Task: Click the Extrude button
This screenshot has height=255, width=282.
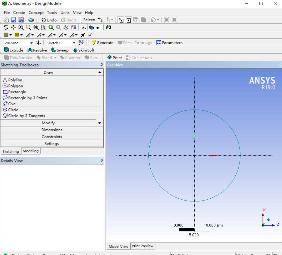Action: (14, 50)
